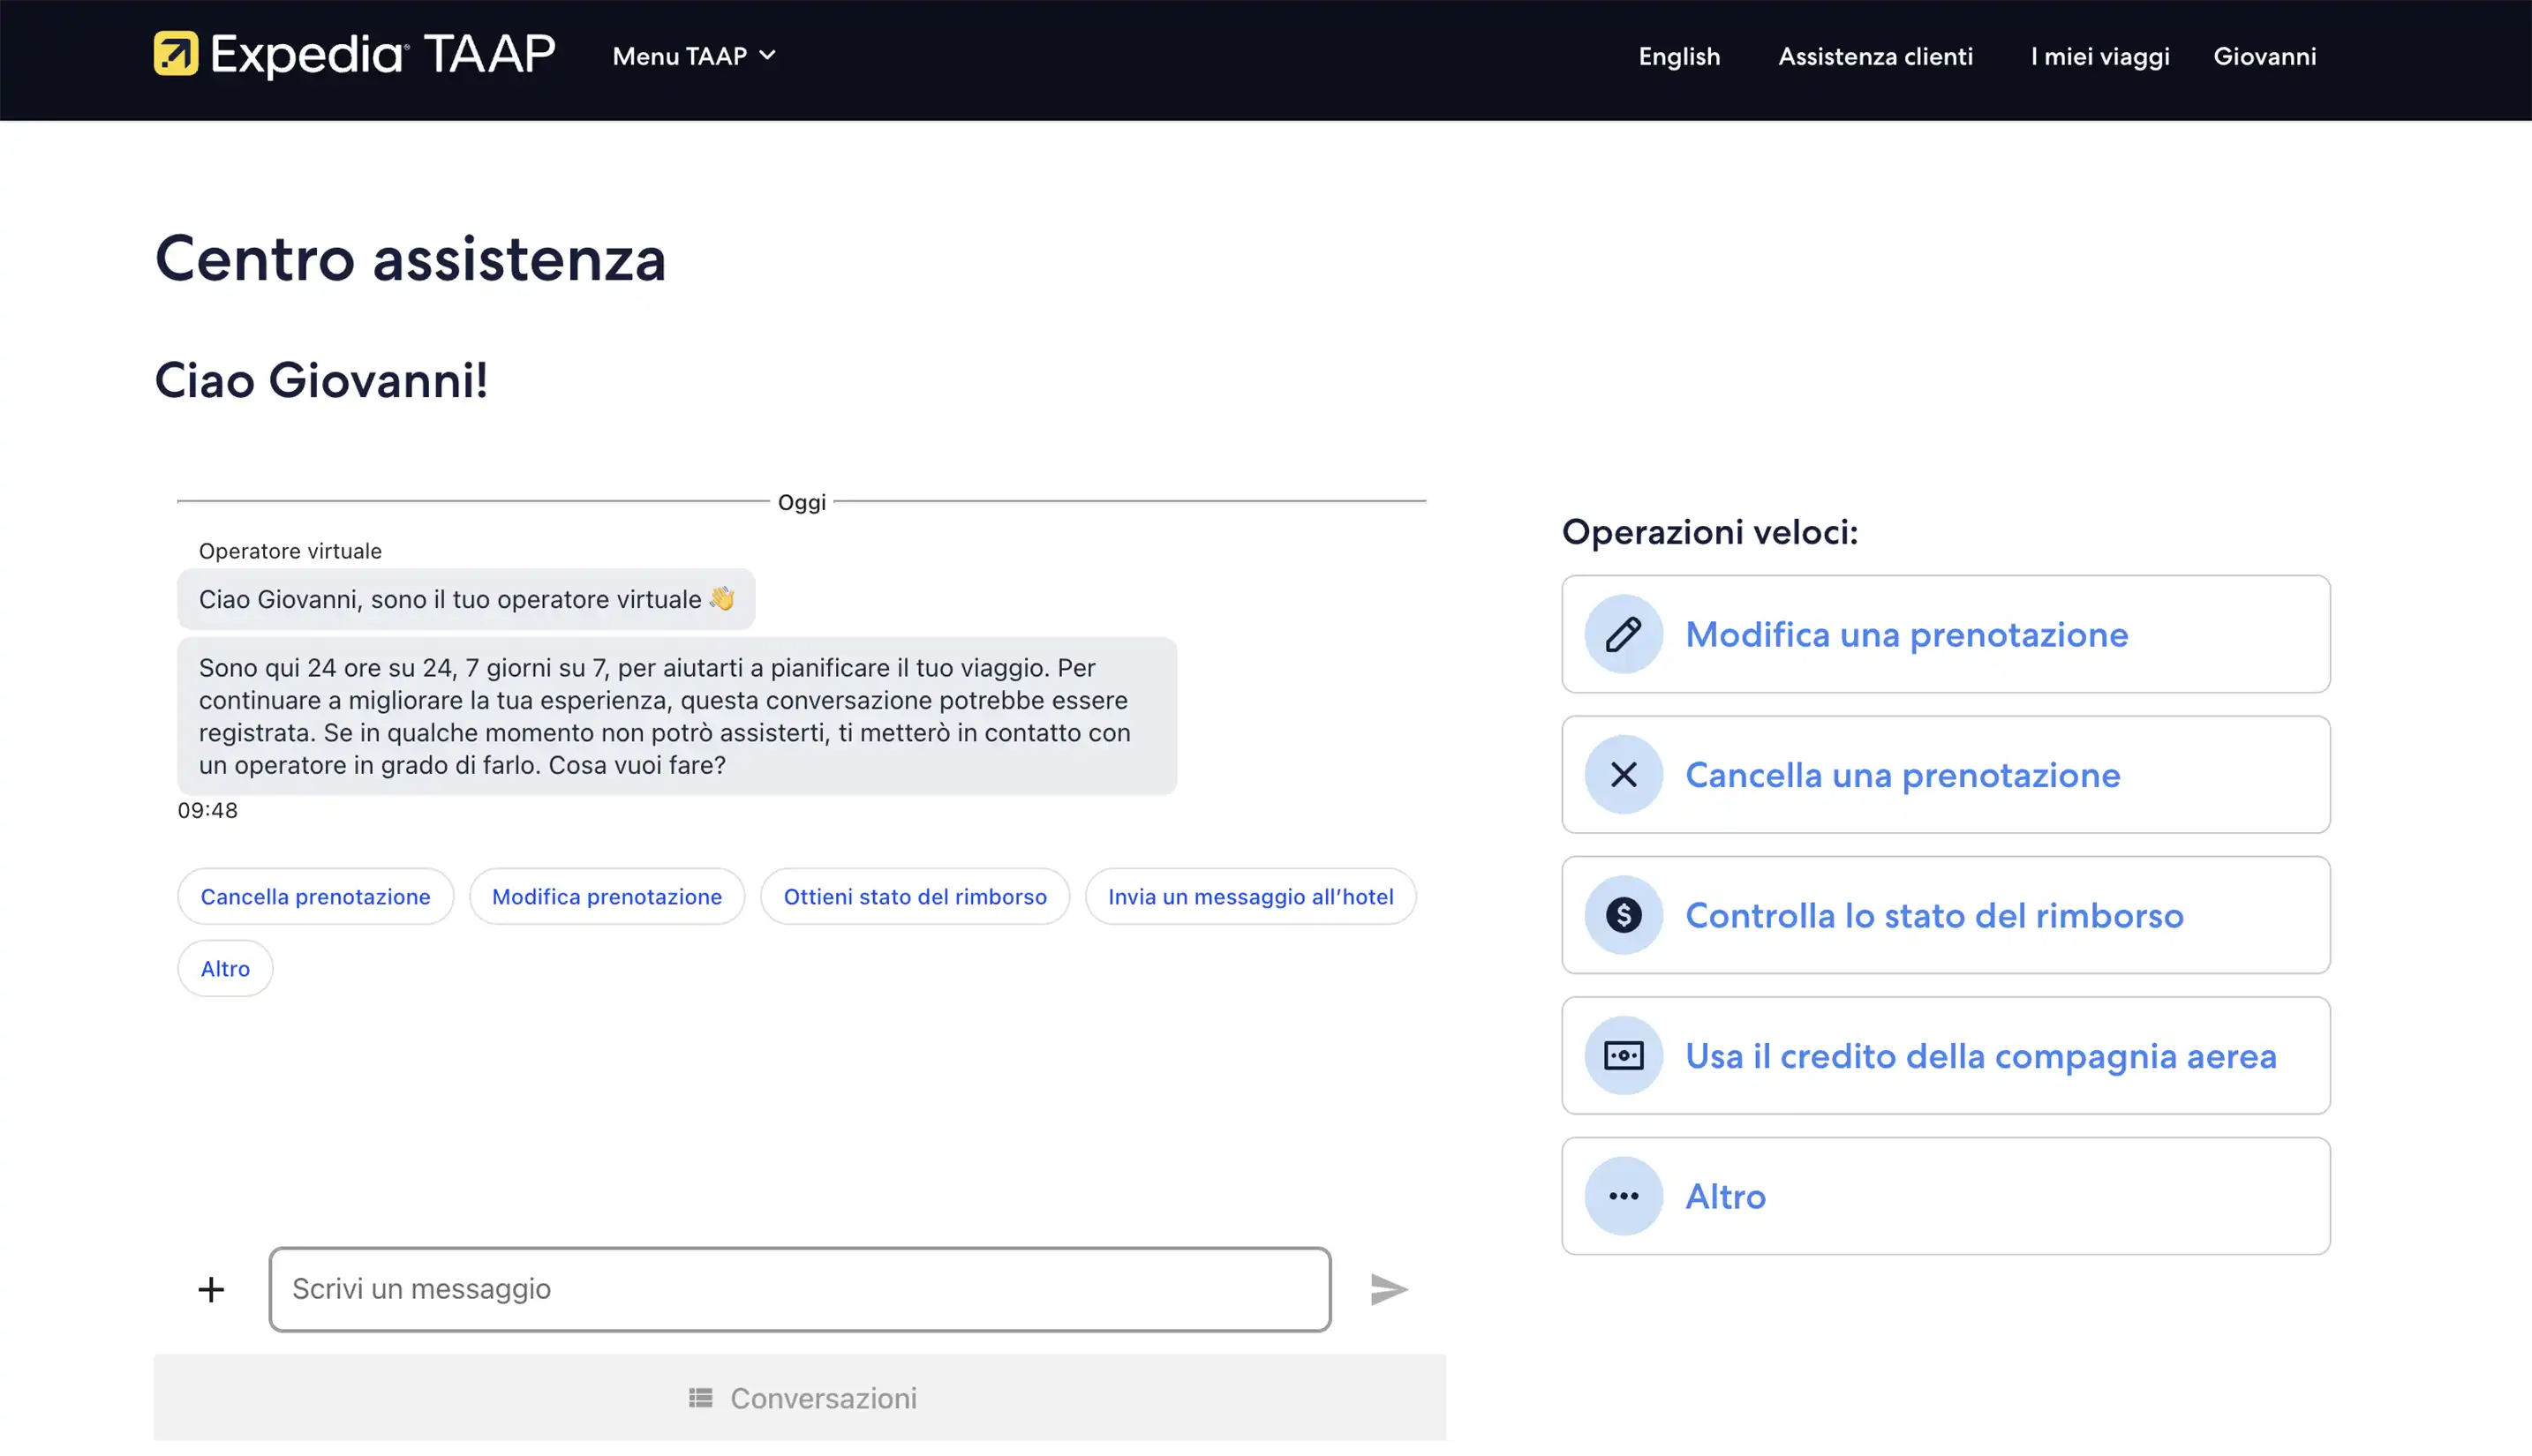This screenshot has width=2532, height=1456.
Task: Click the Oggi date separator label
Action: coord(802,502)
